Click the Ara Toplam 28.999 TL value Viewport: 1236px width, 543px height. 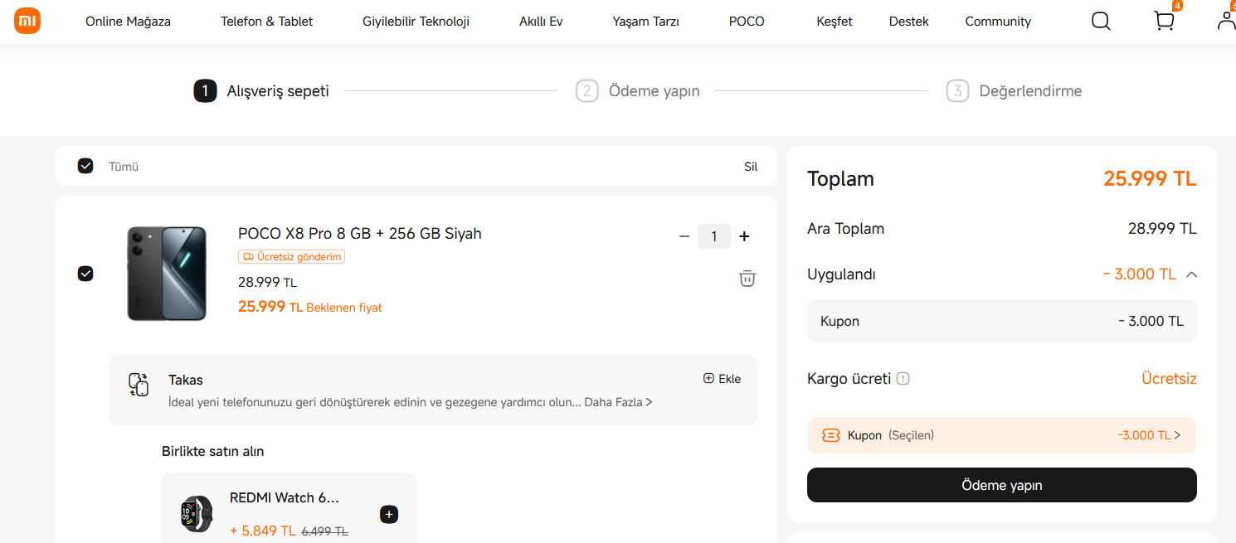tap(1162, 229)
